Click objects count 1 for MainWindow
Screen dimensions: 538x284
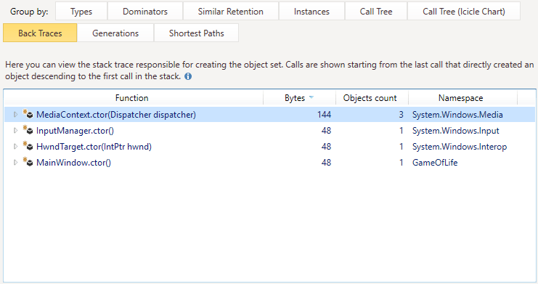click(401, 163)
